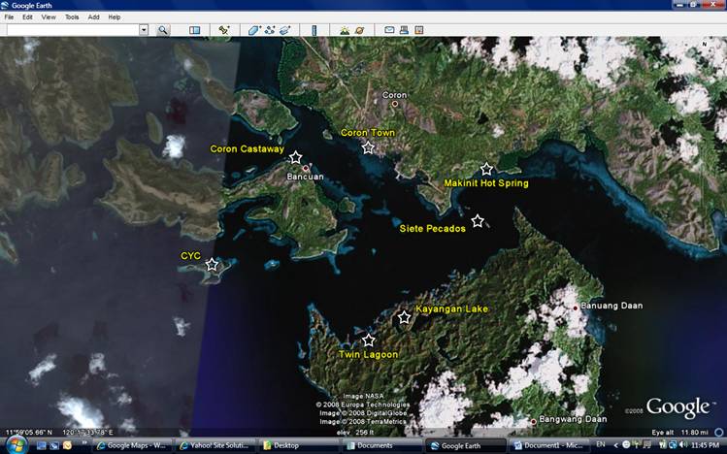Toggle the sidebar panel icon
This screenshot has width=727, height=454.
pyautogui.click(x=195, y=30)
